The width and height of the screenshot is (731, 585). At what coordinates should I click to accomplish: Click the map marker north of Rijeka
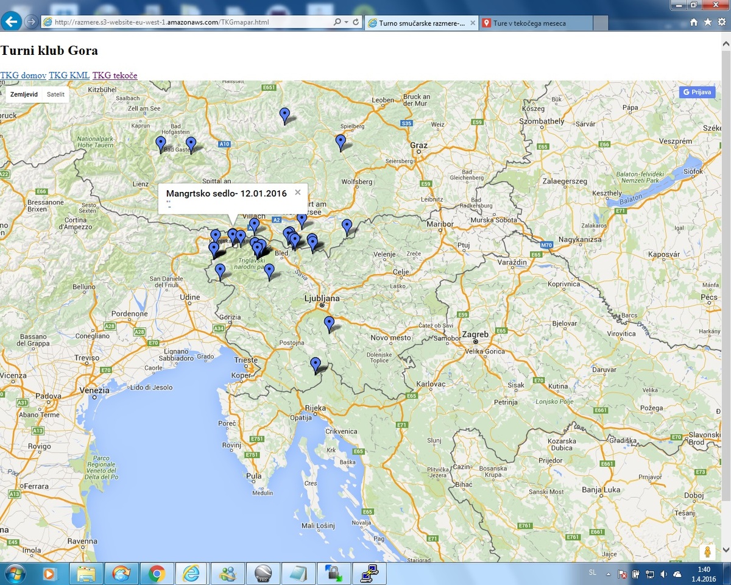pos(315,364)
